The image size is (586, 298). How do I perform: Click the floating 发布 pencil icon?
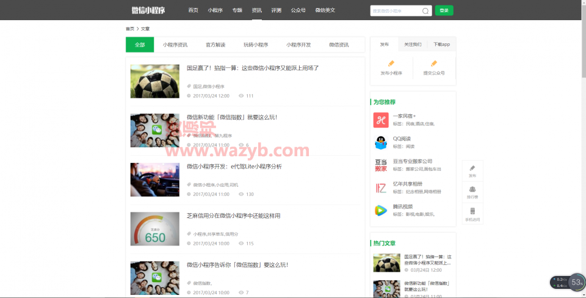(472, 169)
